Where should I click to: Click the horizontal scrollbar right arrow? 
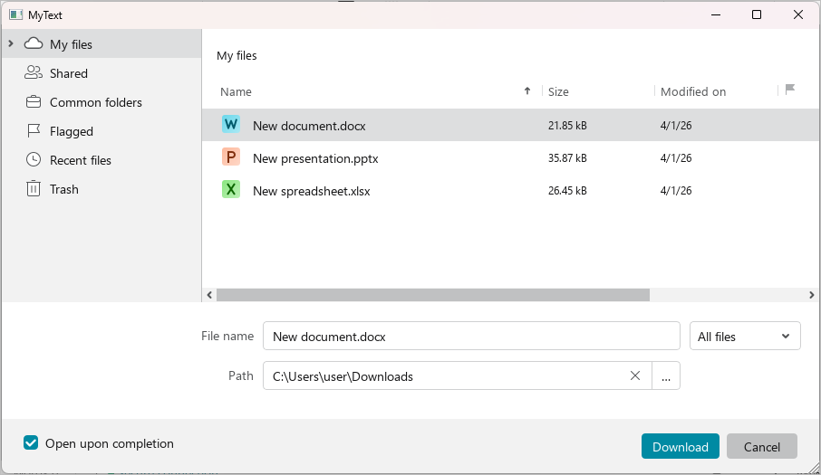812,295
